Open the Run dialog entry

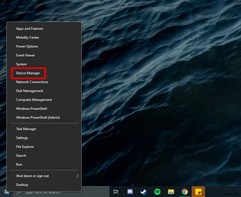tap(19, 165)
